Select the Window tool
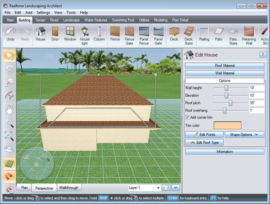 click(70, 34)
